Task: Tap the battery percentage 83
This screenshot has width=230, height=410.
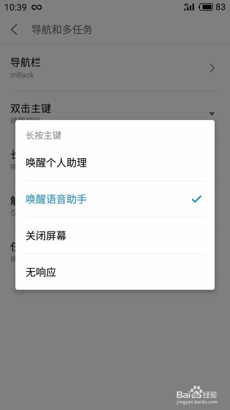Action: click(221, 7)
